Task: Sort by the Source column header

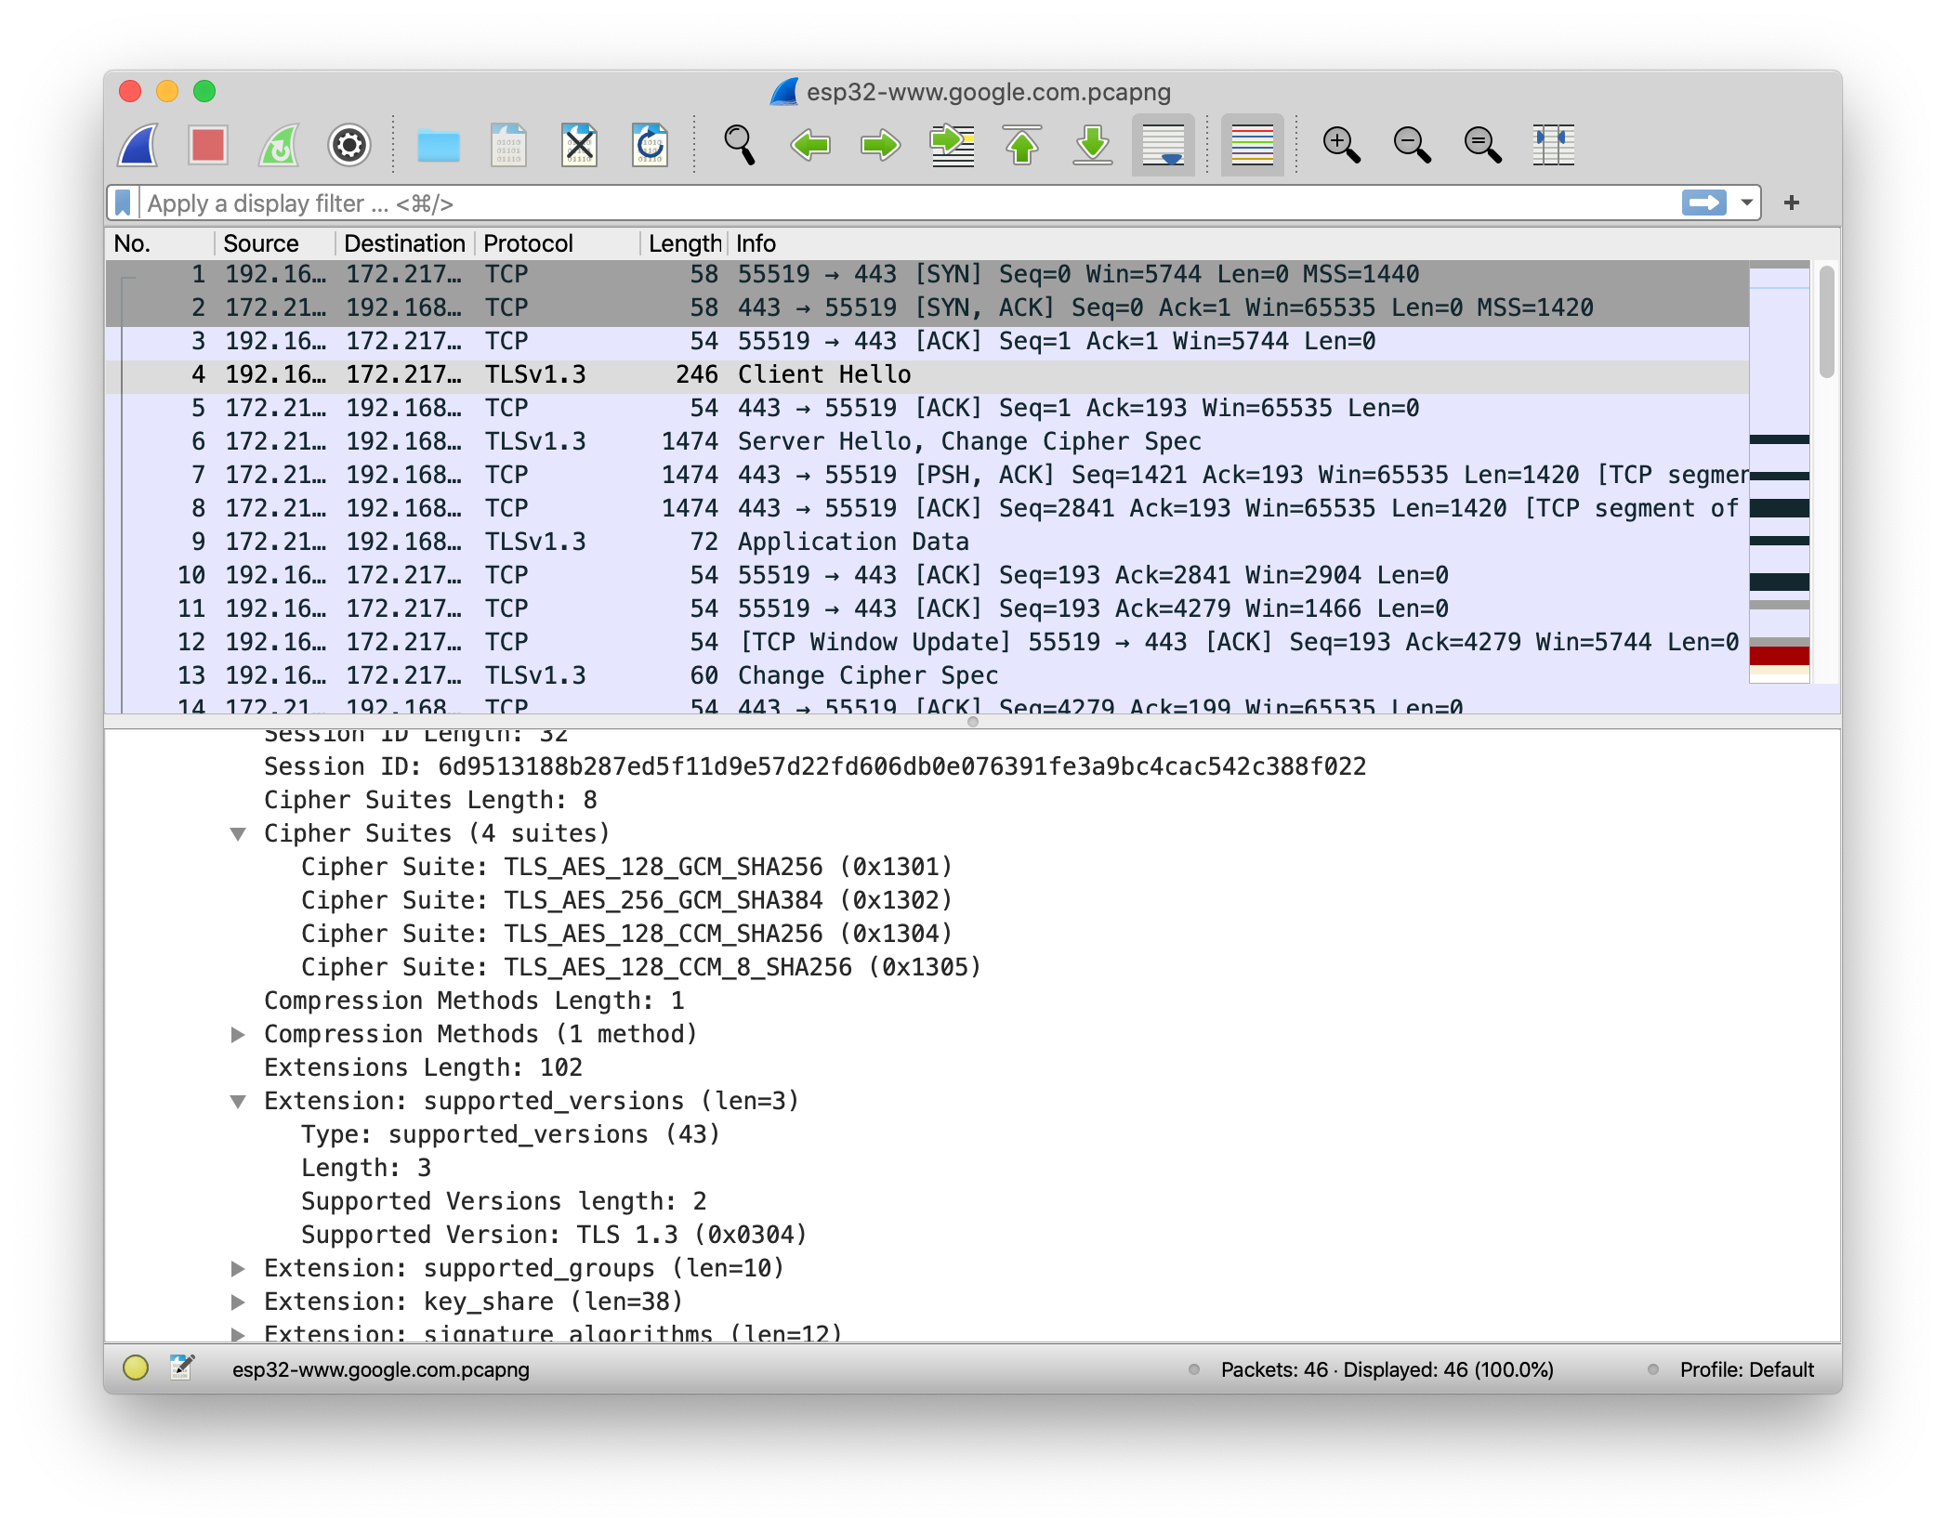Action: click(x=274, y=243)
